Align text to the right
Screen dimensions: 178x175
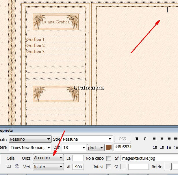(169, 139)
